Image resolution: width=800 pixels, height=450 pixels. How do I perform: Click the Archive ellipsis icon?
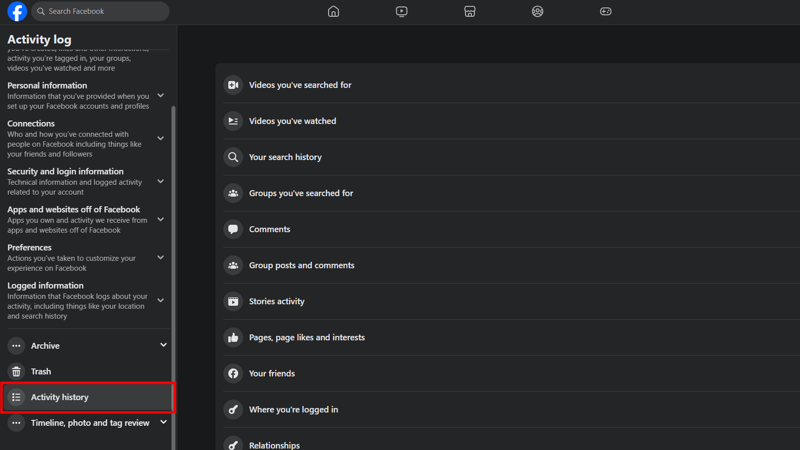pos(16,346)
